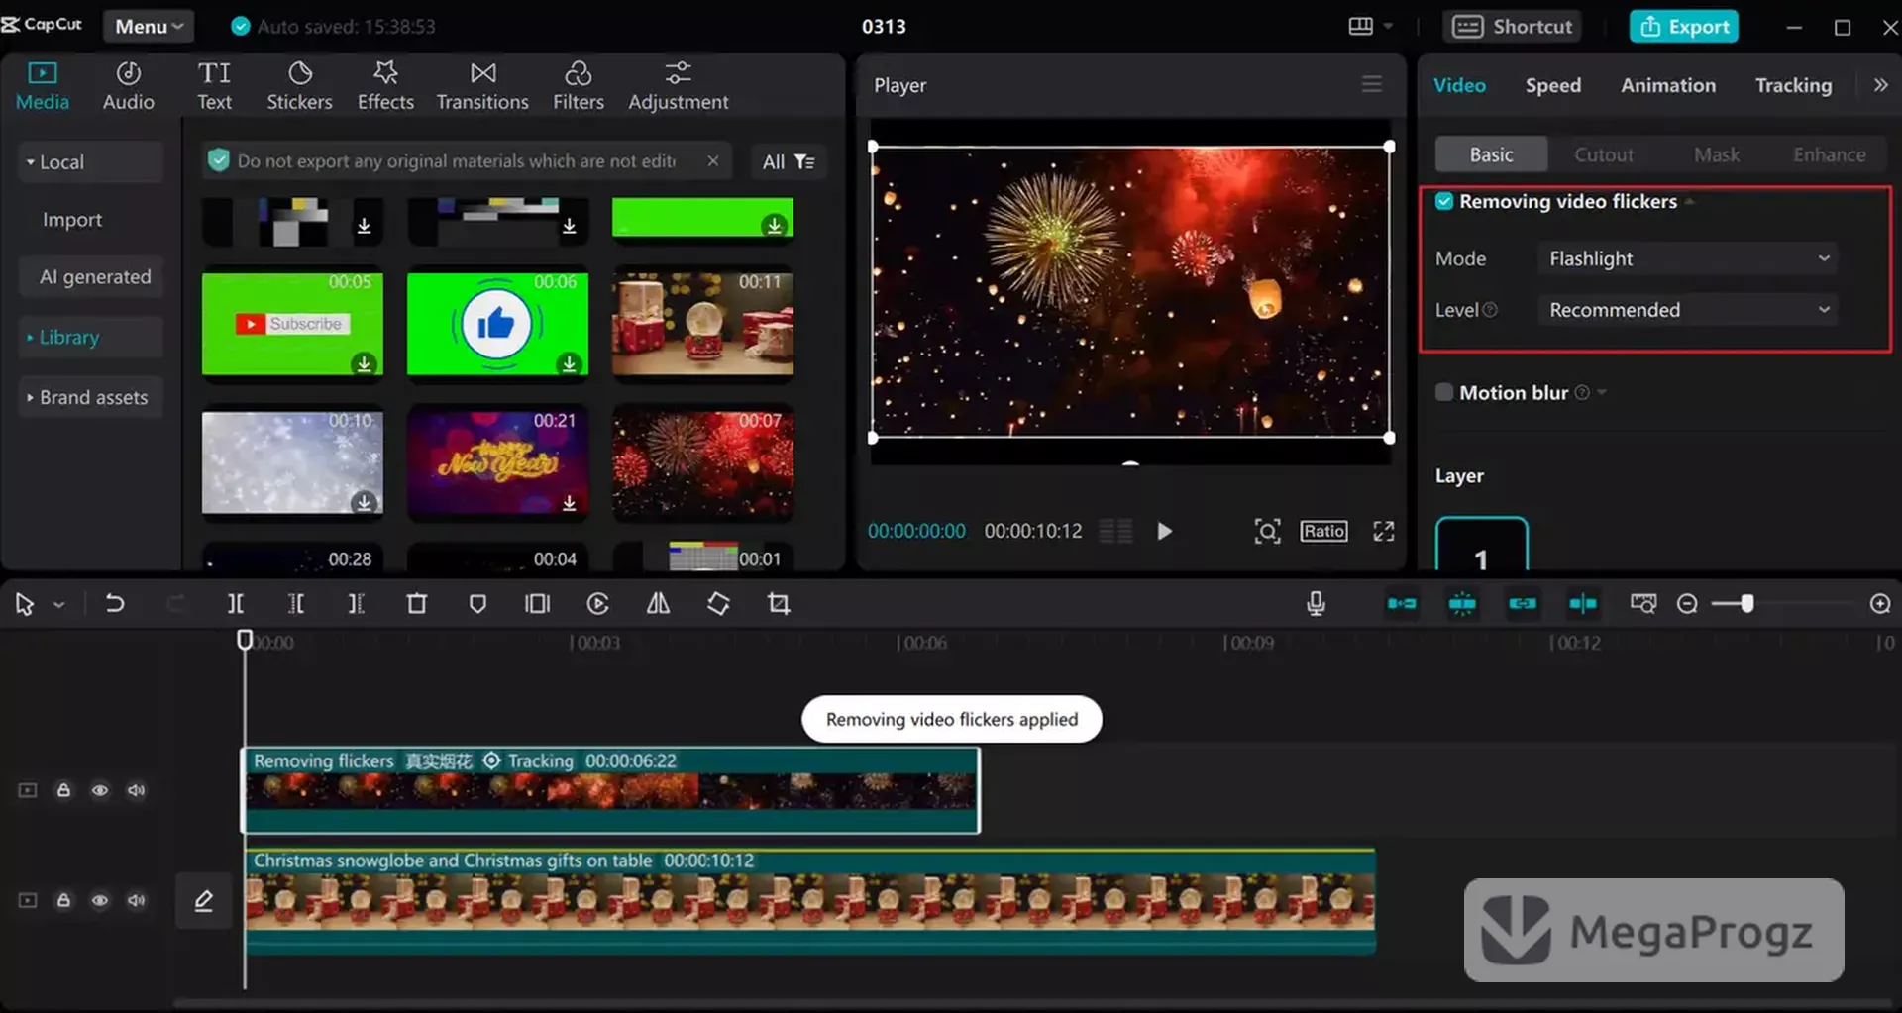Image resolution: width=1902 pixels, height=1013 pixels.
Task: Toggle linkage option in timeline
Action: (x=1523, y=603)
